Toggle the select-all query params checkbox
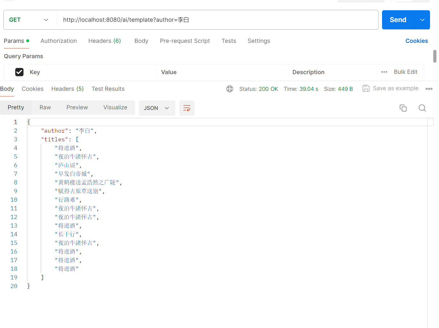This screenshot has height=328, width=439. coord(19,72)
